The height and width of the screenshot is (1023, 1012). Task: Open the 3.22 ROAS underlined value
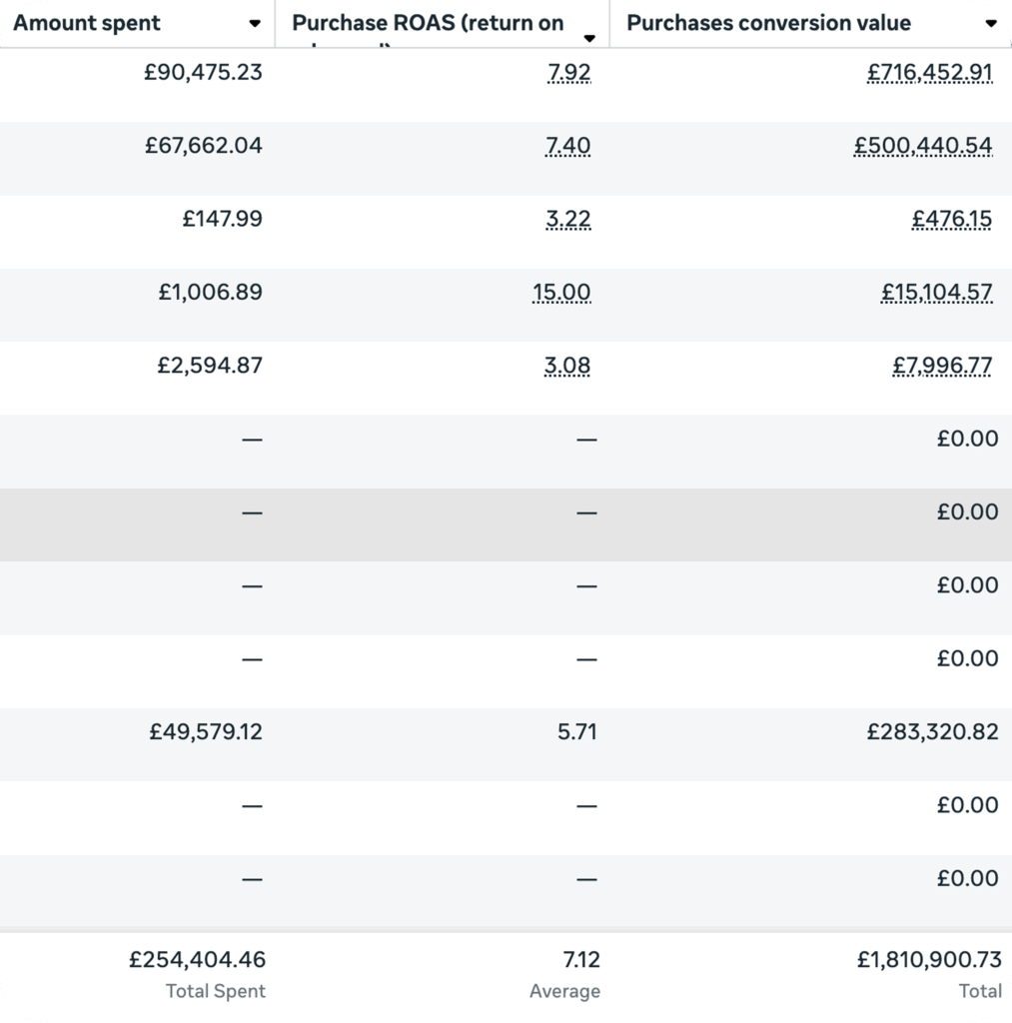[568, 219]
